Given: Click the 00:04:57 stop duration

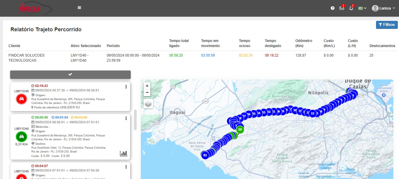Looking at the screenshot, I should click(x=41, y=166).
